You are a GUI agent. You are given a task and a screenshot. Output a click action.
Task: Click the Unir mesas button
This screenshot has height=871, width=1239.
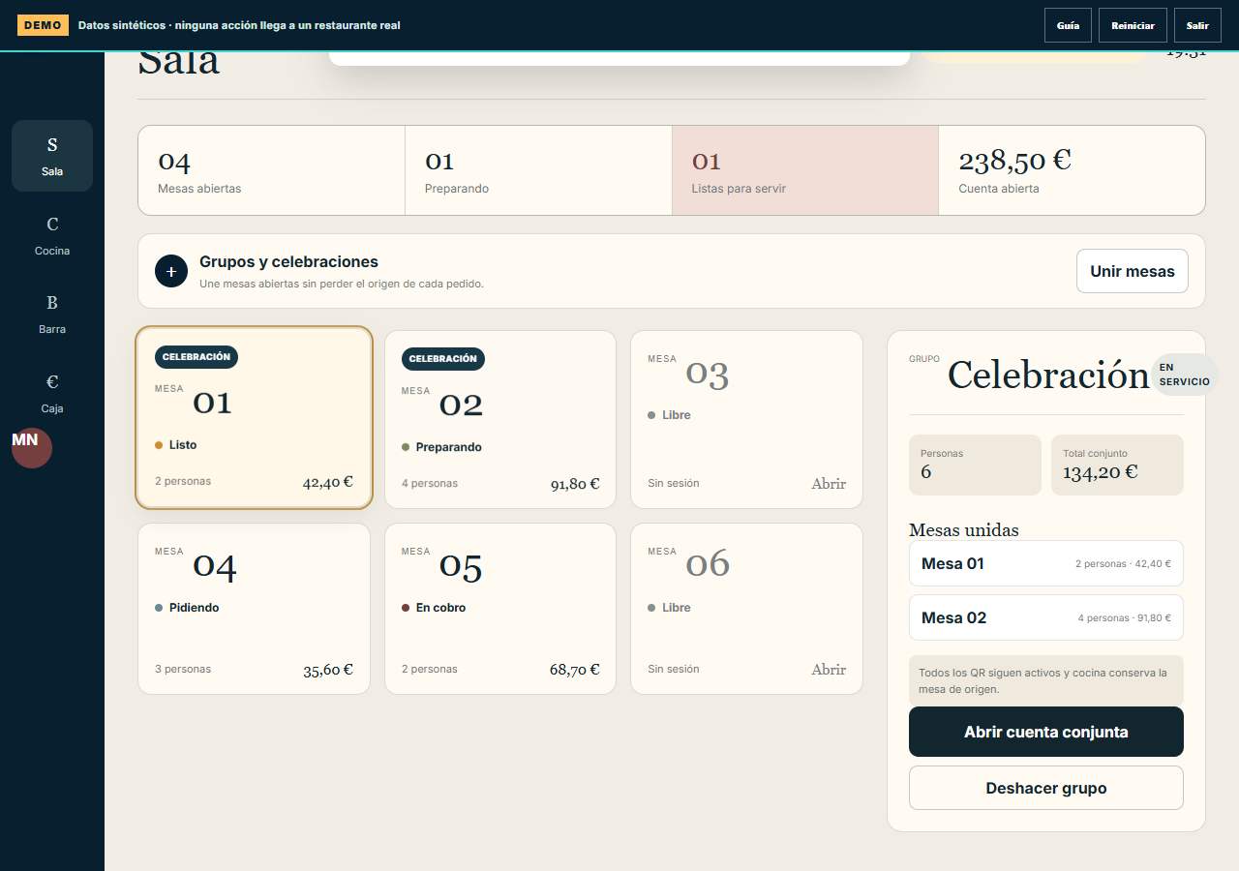pos(1133,271)
